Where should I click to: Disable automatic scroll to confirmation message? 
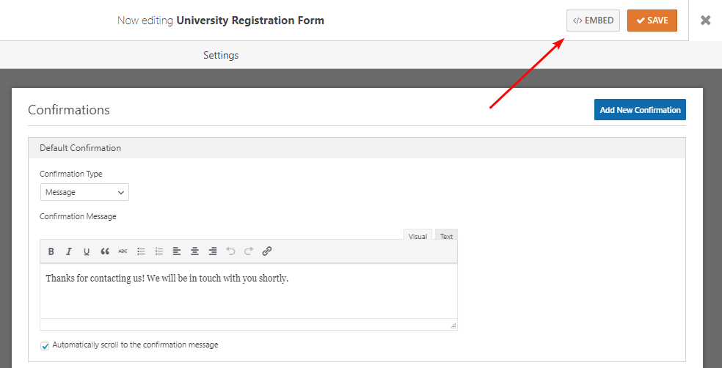coord(45,345)
